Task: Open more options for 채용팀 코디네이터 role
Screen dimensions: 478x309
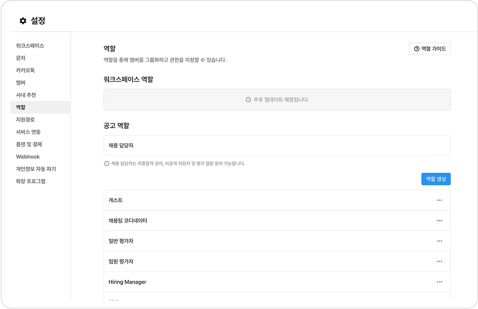Action: point(439,221)
